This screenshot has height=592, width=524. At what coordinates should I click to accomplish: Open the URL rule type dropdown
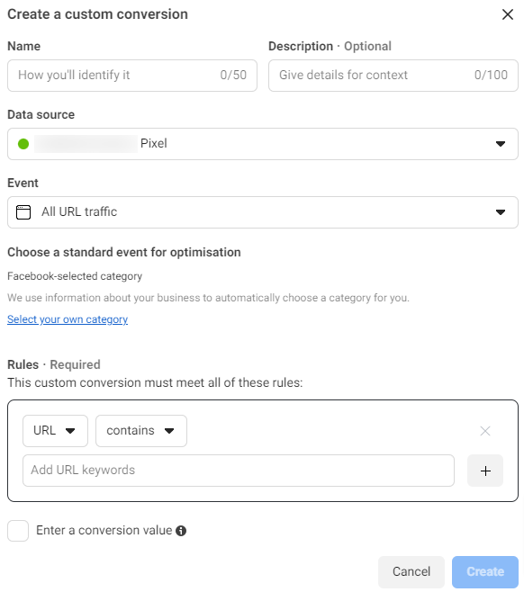click(x=55, y=431)
